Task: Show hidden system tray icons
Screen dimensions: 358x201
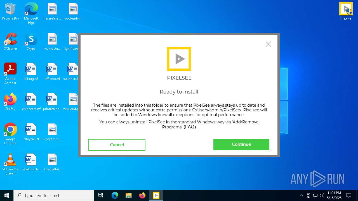Action: (x=302, y=195)
